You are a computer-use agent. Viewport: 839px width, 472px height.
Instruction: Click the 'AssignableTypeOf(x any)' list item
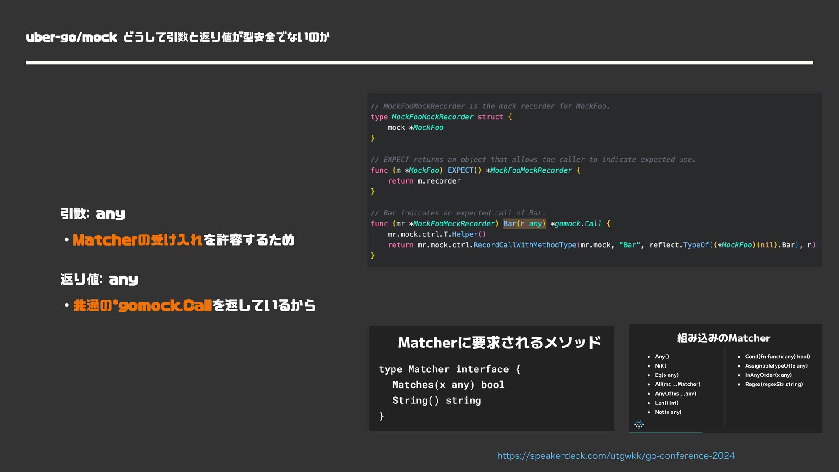pos(777,366)
